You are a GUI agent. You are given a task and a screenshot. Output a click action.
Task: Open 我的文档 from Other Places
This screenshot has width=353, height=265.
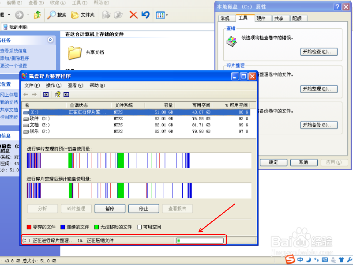point(9,102)
